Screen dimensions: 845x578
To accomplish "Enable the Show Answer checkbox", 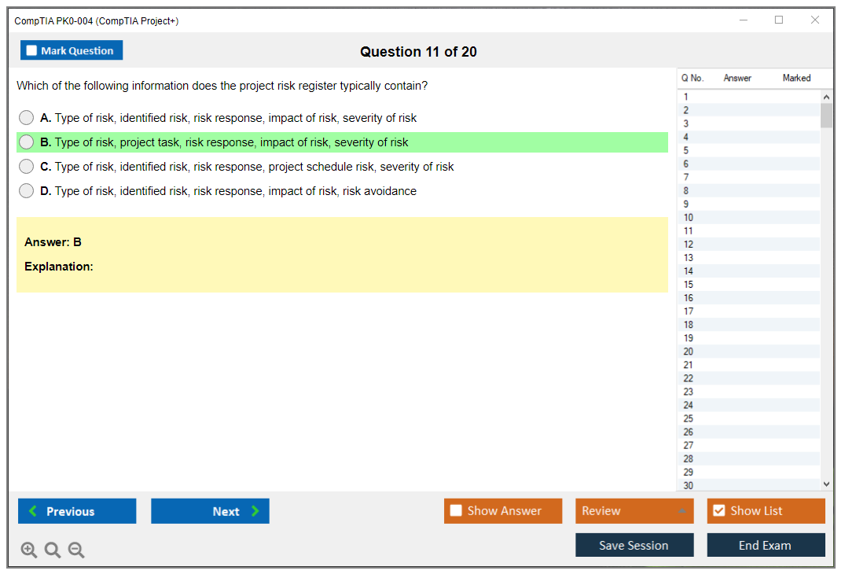I will click(x=456, y=511).
